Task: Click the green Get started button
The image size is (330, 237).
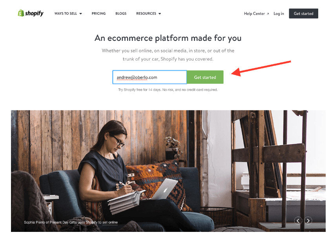Action: [205, 77]
